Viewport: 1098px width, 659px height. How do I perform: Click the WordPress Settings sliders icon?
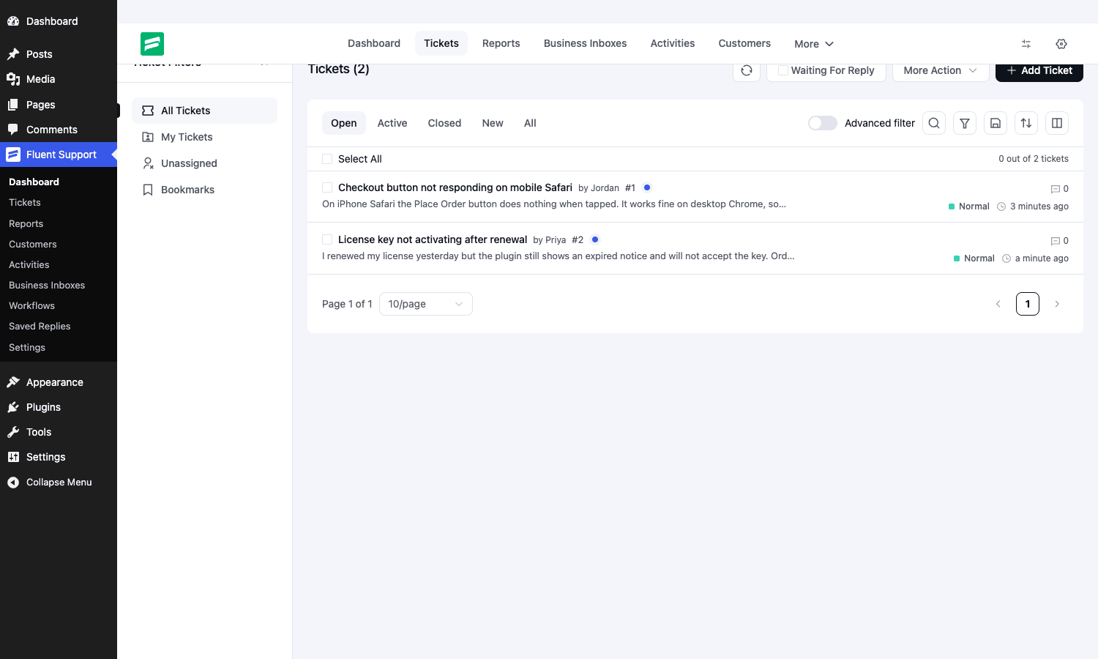click(x=13, y=457)
